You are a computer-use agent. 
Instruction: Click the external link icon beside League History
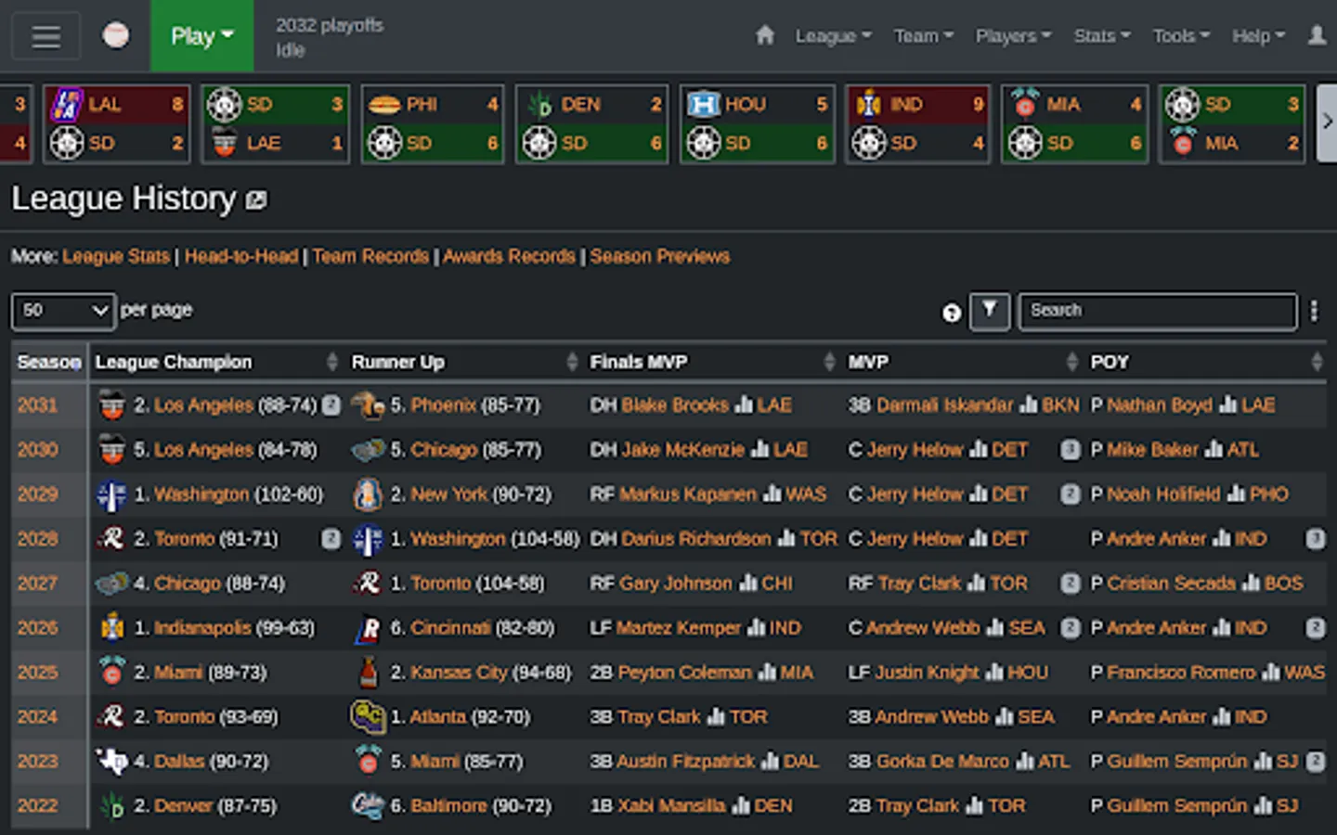coord(256,199)
